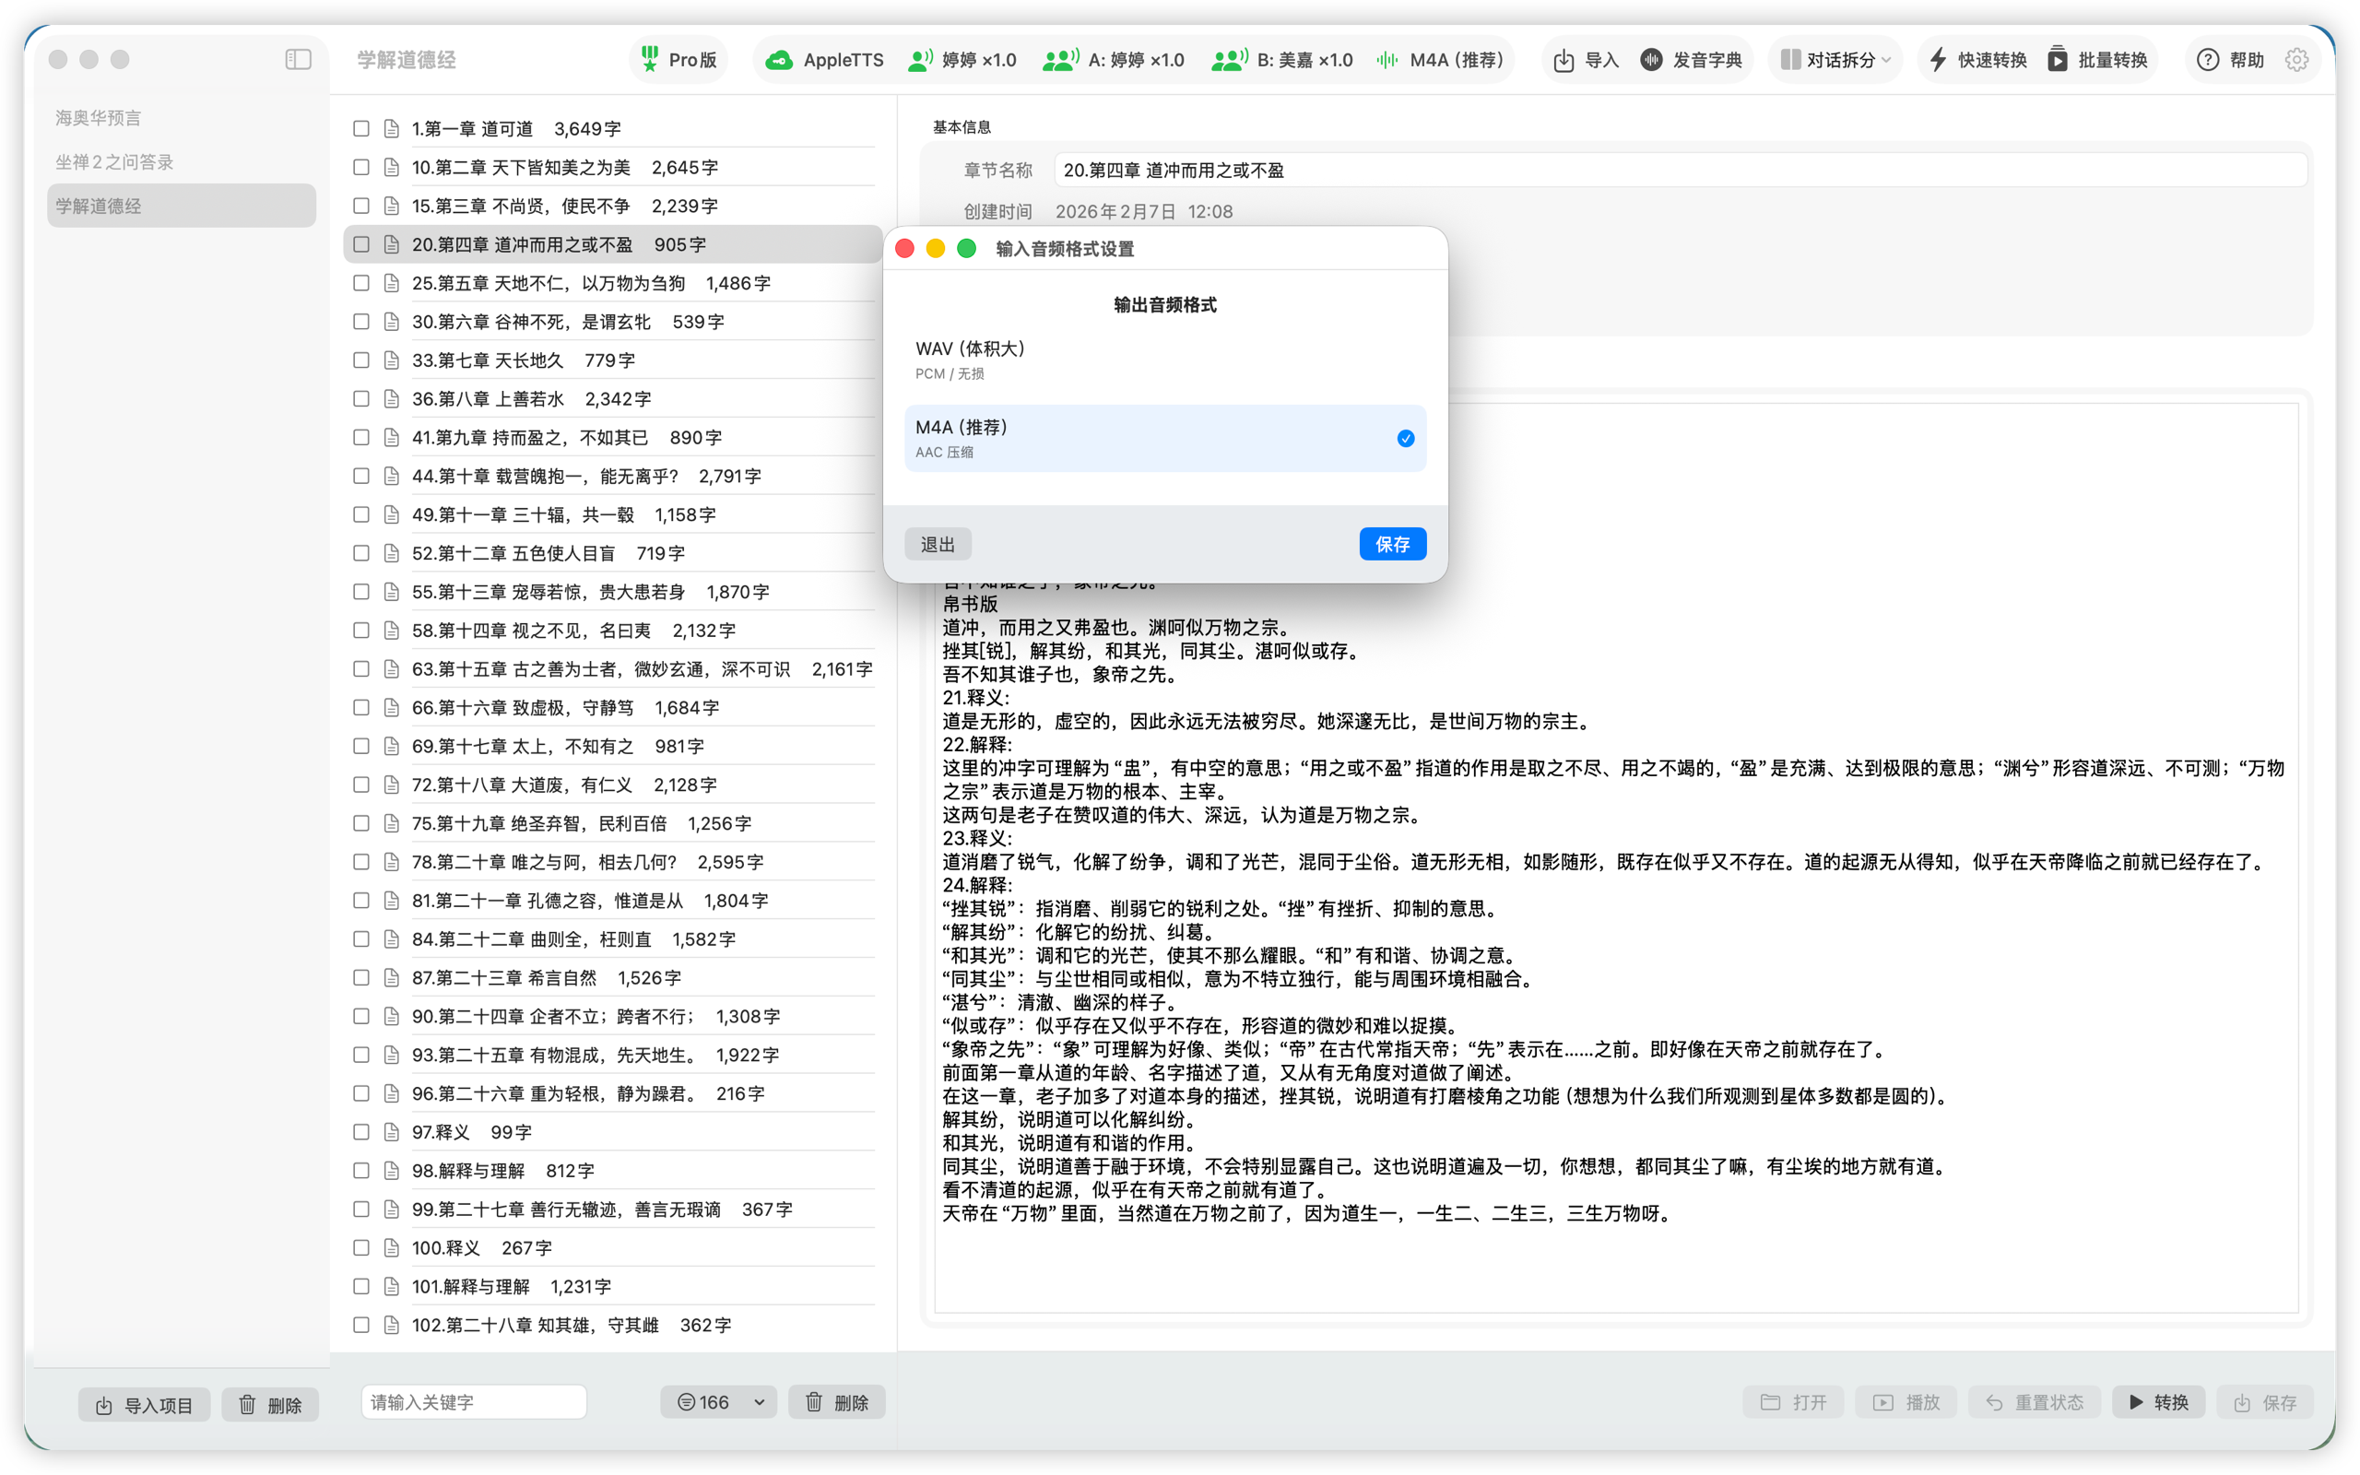This screenshot has width=2360, height=1475.
Task: Open the Pro版 badge
Action: [678, 60]
